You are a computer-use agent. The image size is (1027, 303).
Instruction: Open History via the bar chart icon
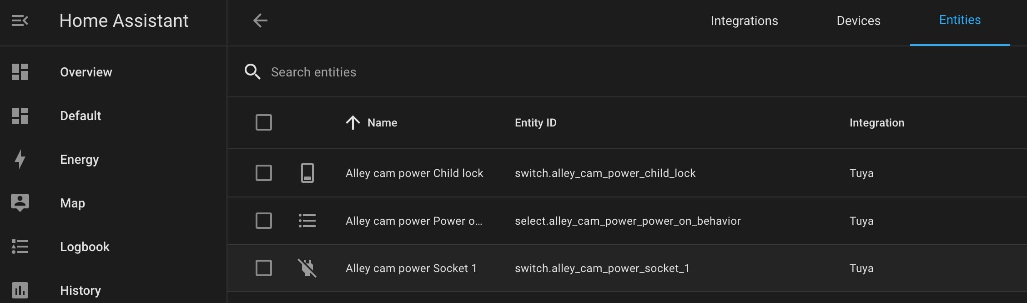[x=20, y=290]
